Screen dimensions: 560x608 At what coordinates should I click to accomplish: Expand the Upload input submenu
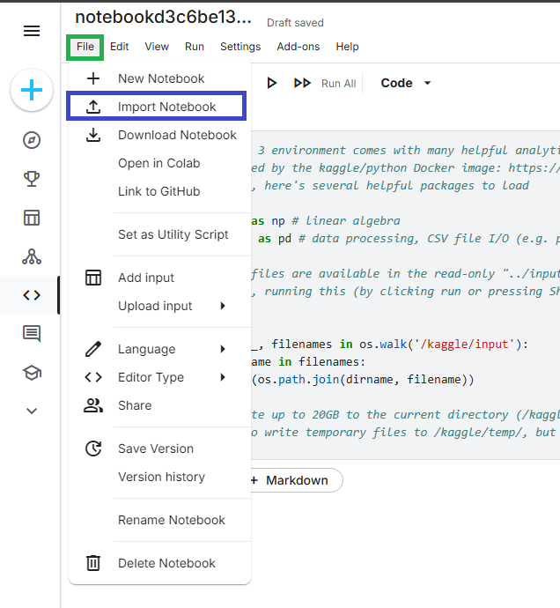pyautogui.click(x=159, y=306)
